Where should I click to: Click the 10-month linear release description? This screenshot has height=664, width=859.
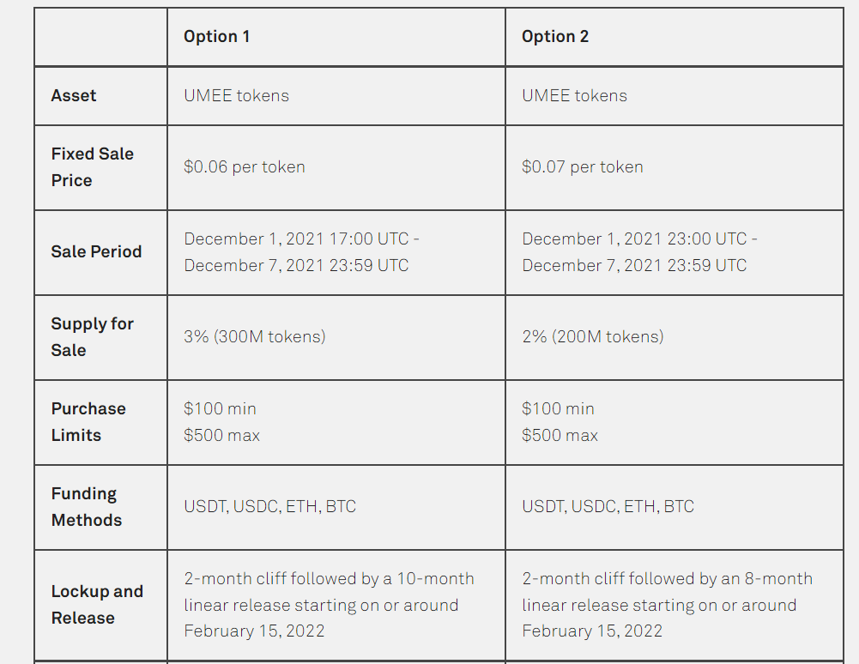tap(330, 605)
